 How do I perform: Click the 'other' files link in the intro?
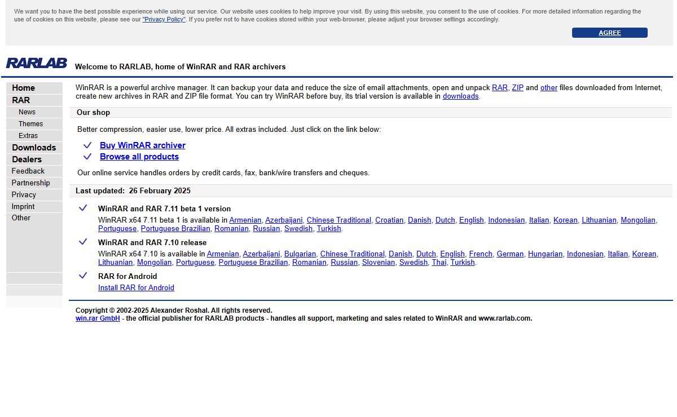coord(549,88)
